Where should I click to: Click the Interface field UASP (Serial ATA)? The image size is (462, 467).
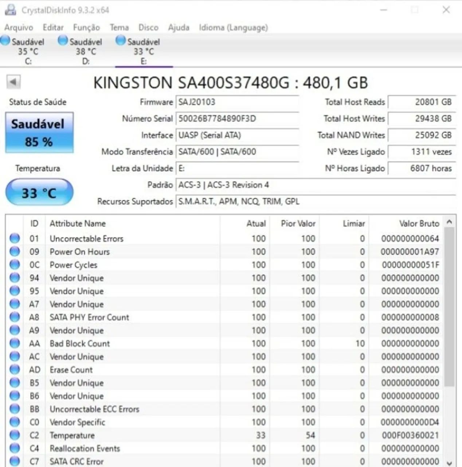(x=238, y=135)
